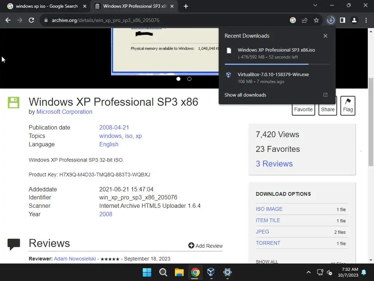Show hidden system tray icons
Screen dimensions: 374x281
(308, 272)
